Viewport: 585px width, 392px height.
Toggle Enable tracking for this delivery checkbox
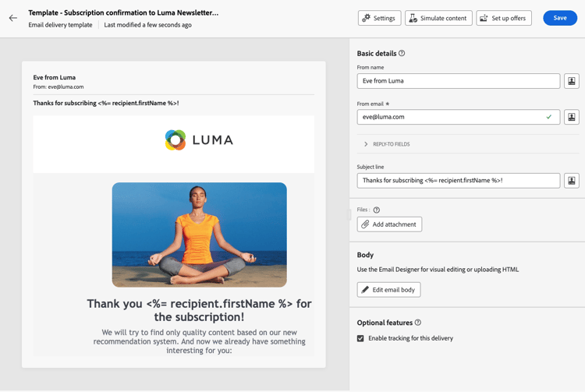pyautogui.click(x=360, y=338)
